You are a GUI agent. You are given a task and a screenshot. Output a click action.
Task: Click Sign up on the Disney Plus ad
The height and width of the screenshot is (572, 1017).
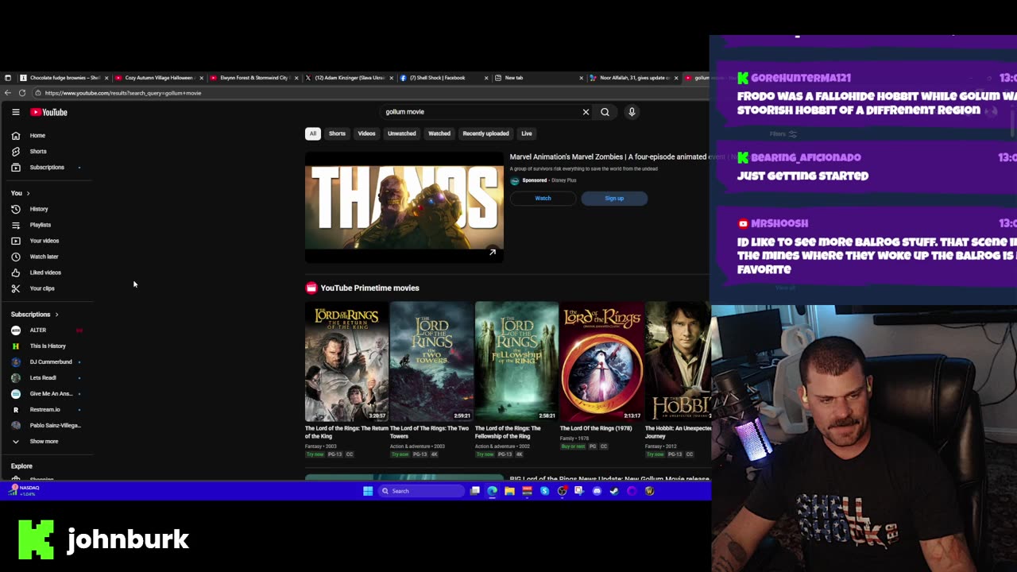[614, 199]
